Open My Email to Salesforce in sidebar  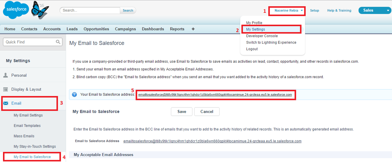[32, 157]
